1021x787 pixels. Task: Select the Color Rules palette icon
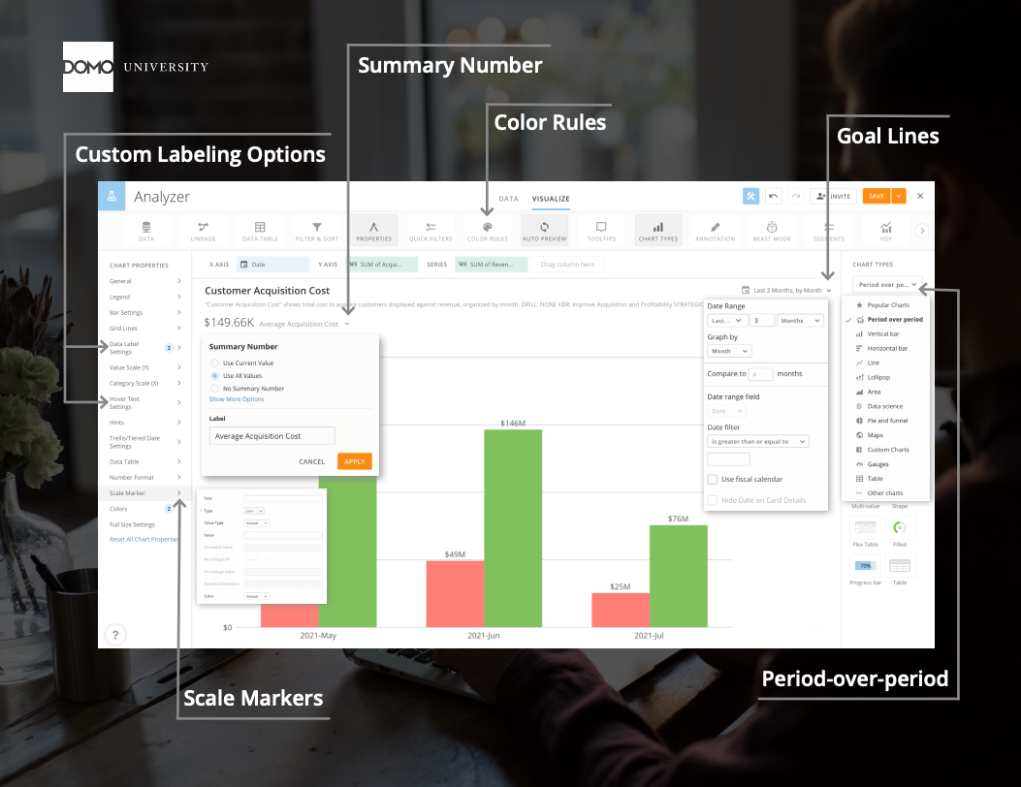point(487,227)
